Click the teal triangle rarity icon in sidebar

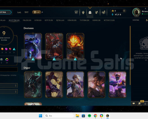(14, 49)
